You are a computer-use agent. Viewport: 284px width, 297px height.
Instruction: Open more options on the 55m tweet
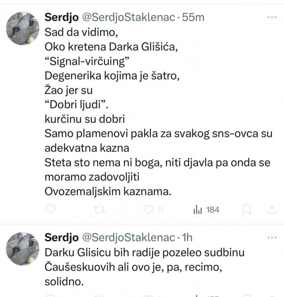pyautogui.click(x=271, y=17)
